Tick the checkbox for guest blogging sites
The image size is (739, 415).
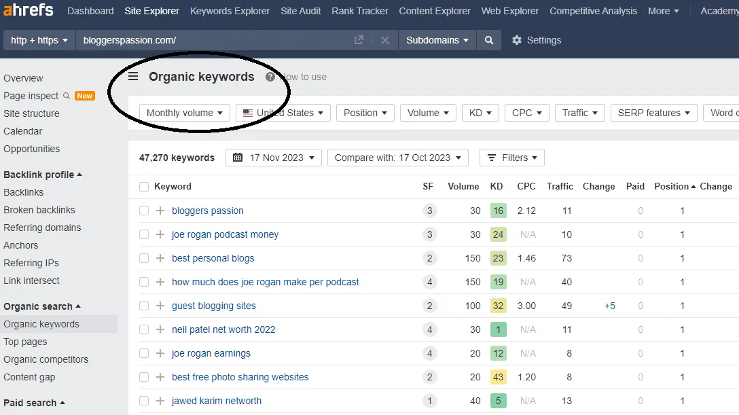pos(144,306)
